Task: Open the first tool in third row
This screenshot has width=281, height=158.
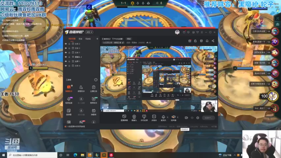Action: (x=69, y=112)
